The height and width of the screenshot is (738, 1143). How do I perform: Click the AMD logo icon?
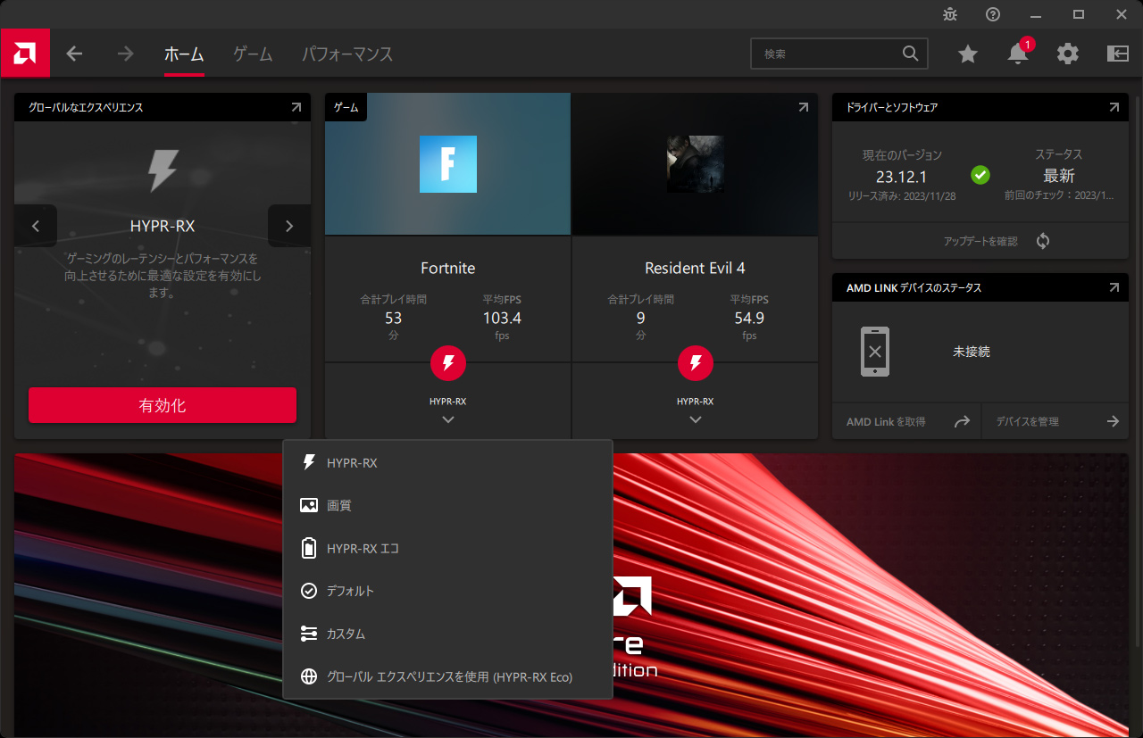(25, 54)
